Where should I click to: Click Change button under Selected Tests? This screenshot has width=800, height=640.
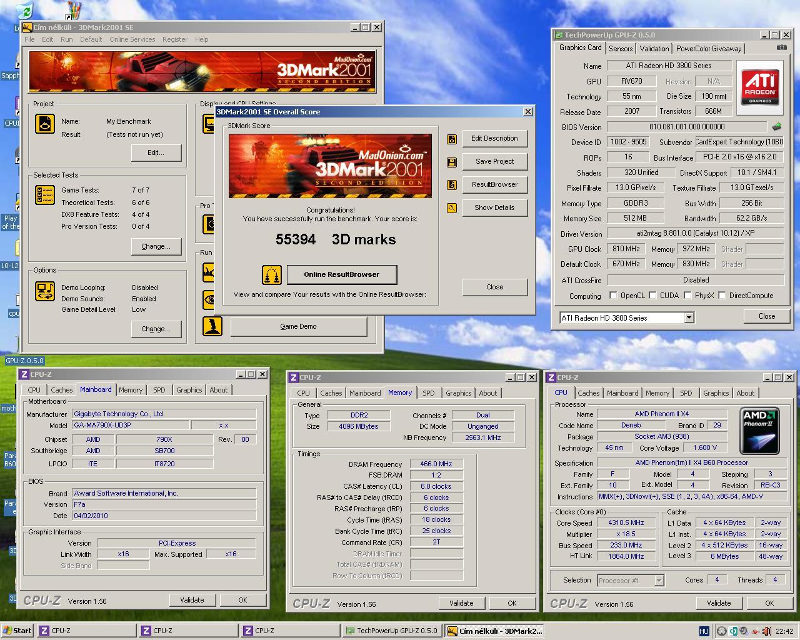[x=156, y=247]
